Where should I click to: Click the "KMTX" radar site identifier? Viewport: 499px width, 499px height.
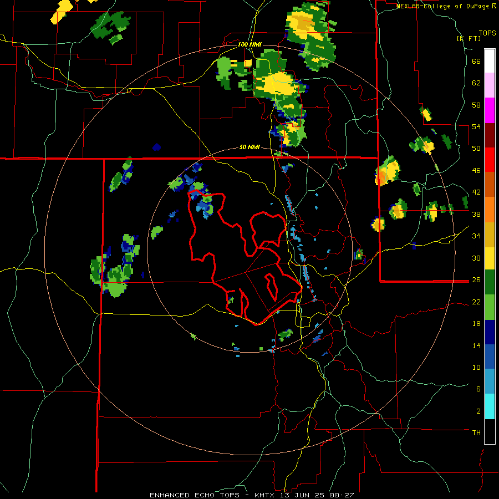tap(264, 495)
